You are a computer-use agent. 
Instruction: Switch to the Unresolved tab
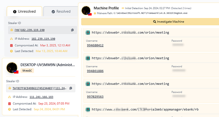point(25,11)
